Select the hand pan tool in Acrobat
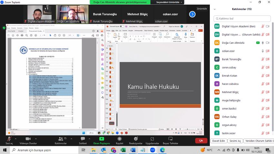The height and width of the screenshot is (154, 274). (x=55, y=35)
